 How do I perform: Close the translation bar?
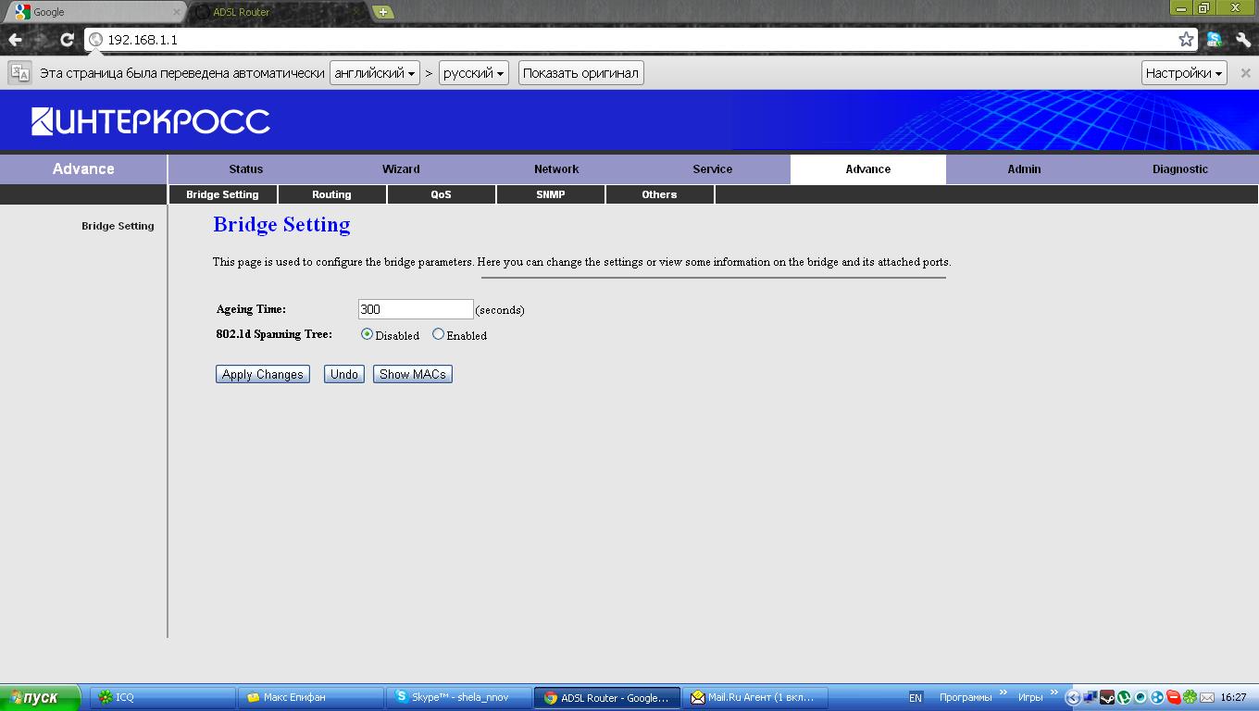[x=1245, y=73]
